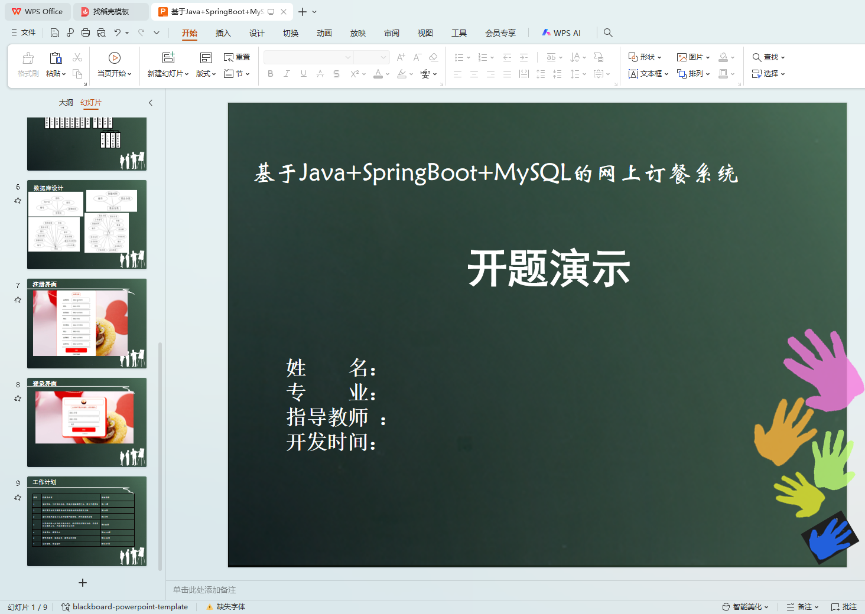865x614 pixels.
Task: Click the Save icon in quick access toolbar
Action: [55, 33]
